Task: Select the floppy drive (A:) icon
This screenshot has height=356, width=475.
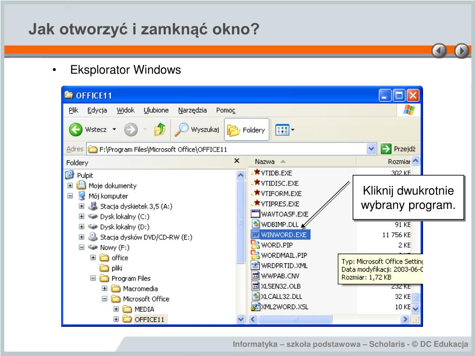Action: coord(92,206)
